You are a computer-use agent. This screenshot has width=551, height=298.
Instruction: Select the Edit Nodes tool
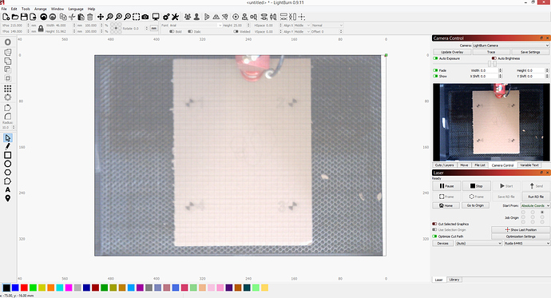tap(7, 181)
